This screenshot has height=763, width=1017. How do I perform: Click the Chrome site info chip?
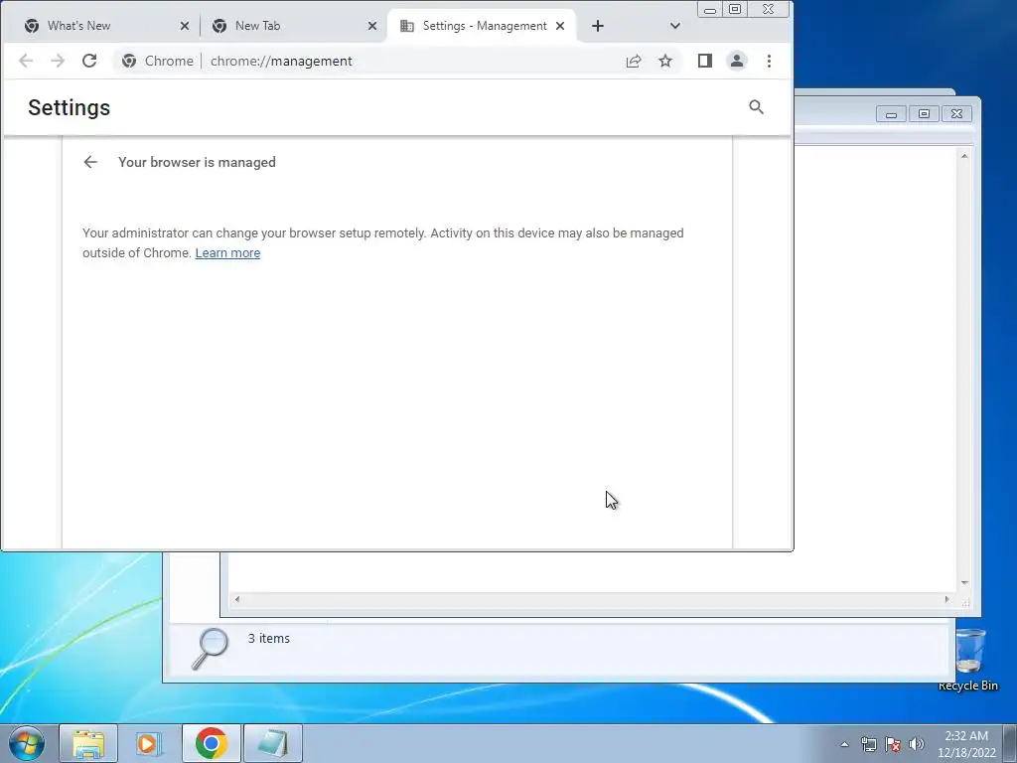[158, 61]
